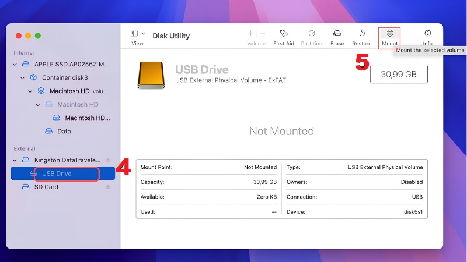Mount the selected volume via Mount icon
Viewport: 467px width, 262px height.
[x=389, y=33]
